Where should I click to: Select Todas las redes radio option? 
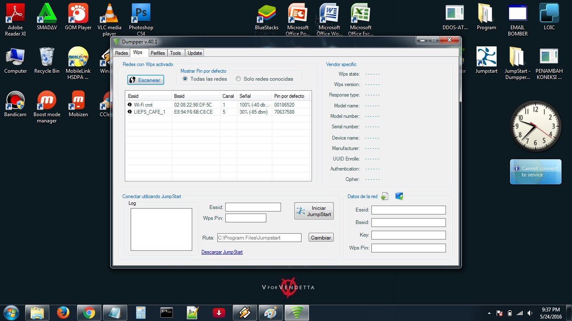(205, 79)
